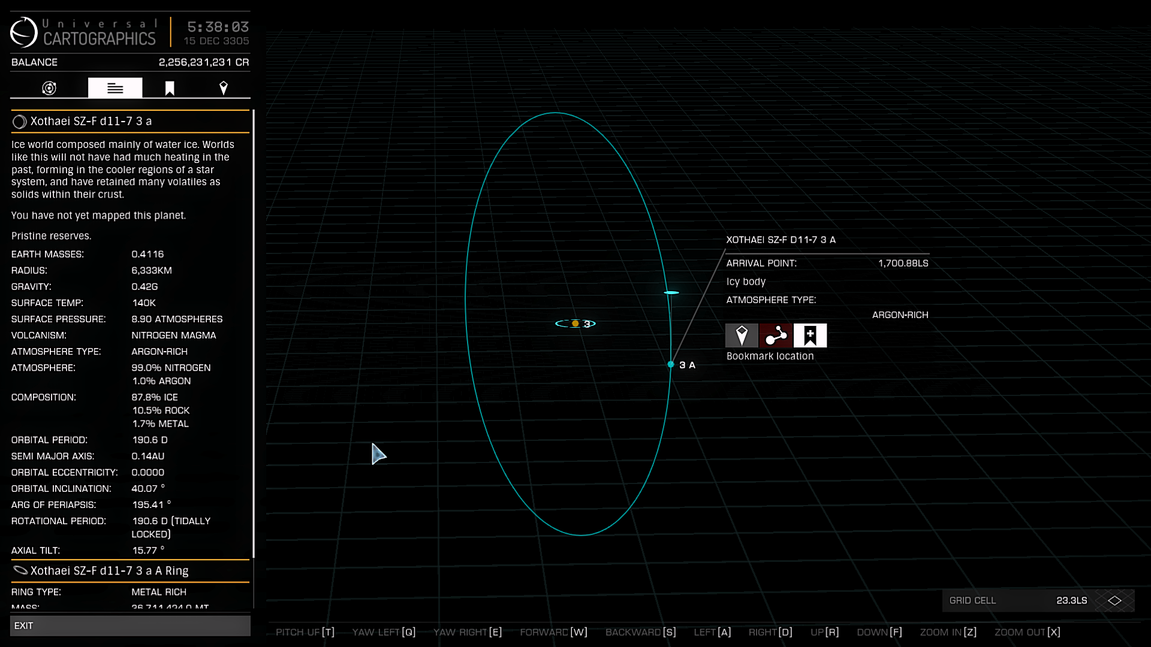The width and height of the screenshot is (1151, 647).
Task: Click the target location pin icon in popup
Action: pos(742,335)
